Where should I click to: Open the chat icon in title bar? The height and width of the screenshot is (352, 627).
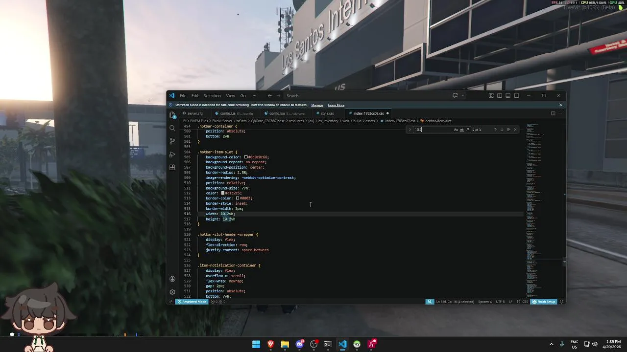click(455, 96)
